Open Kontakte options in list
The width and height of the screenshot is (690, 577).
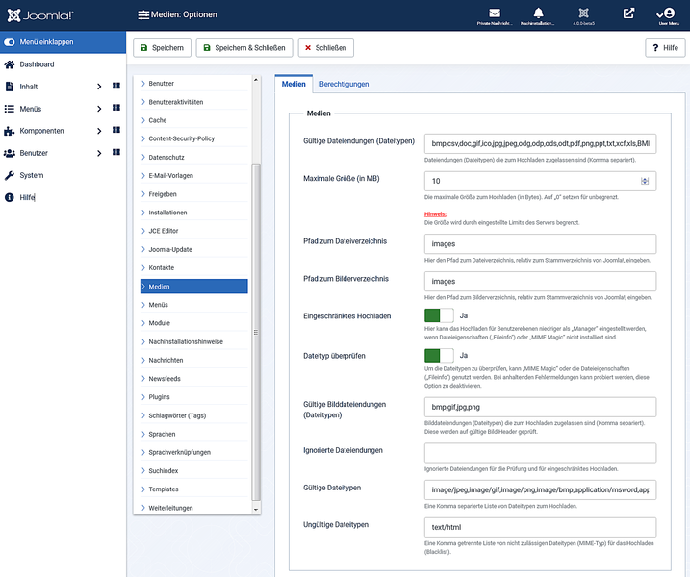pos(194,267)
